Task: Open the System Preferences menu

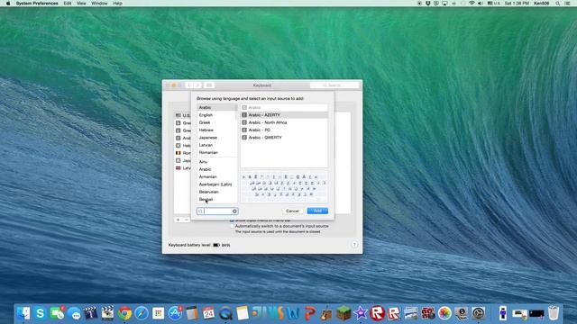Action: (37, 4)
